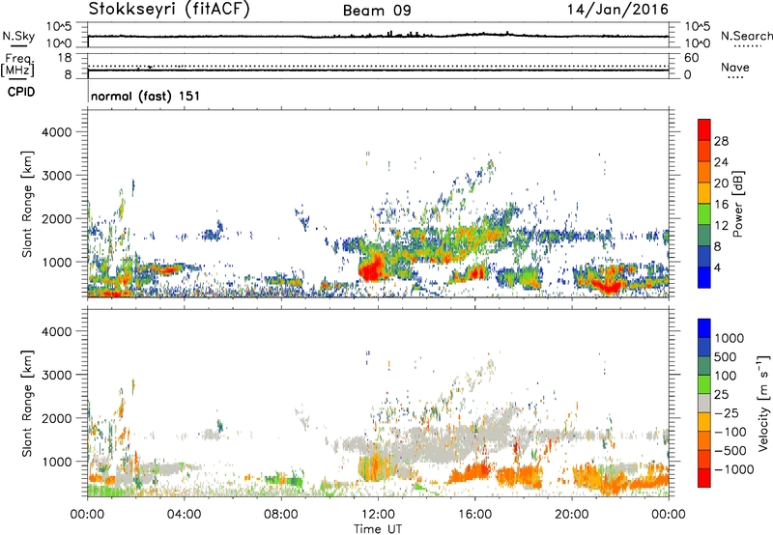
Task: Click the 'Beam 09' label
Action: click(x=377, y=11)
